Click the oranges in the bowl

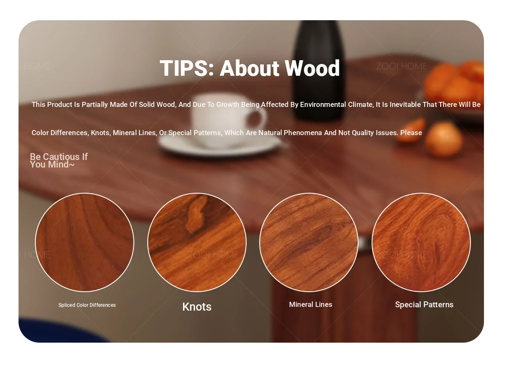(x=454, y=82)
